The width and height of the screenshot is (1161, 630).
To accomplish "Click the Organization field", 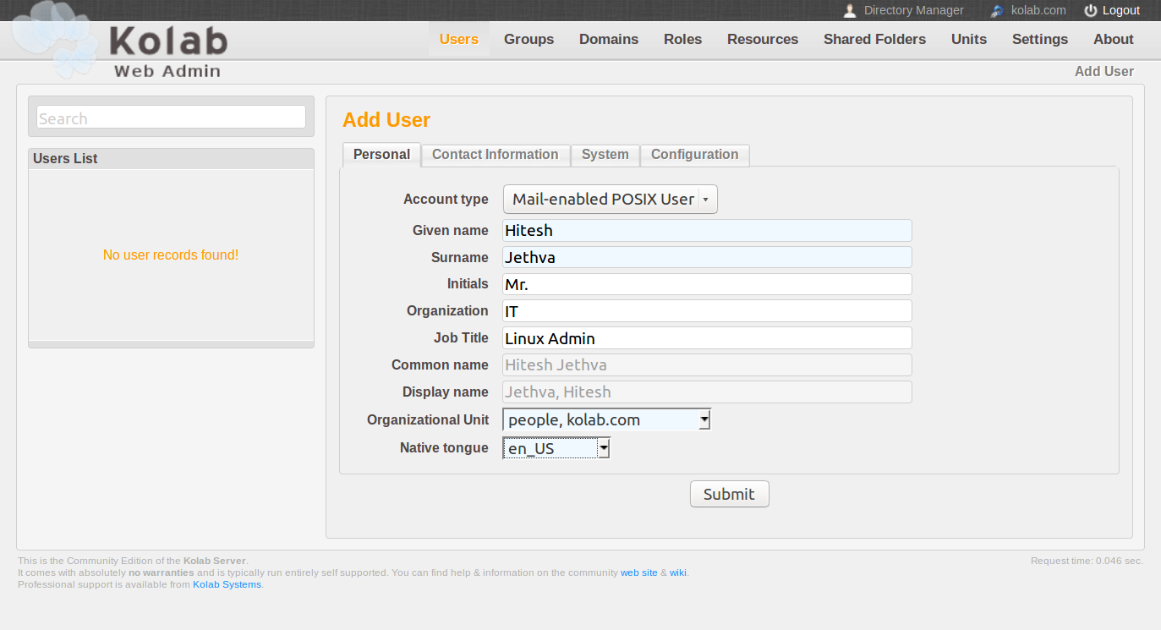I will (x=707, y=311).
